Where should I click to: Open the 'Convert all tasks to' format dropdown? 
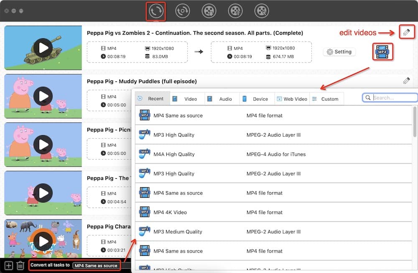(x=96, y=265)
